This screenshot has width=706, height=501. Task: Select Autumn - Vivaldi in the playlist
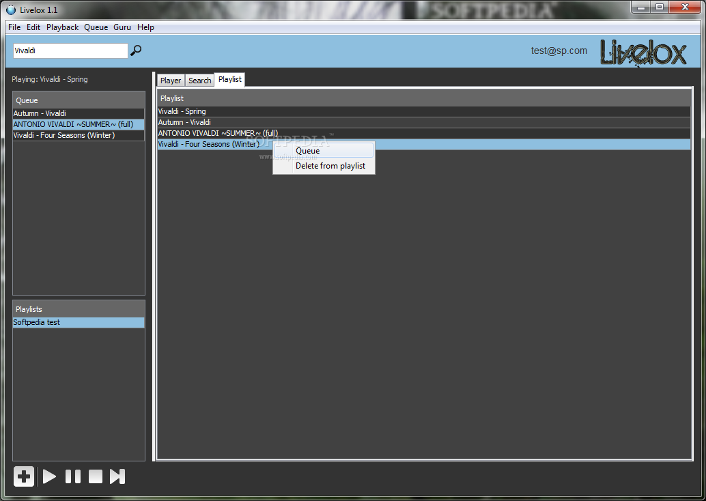click(424, 122)
